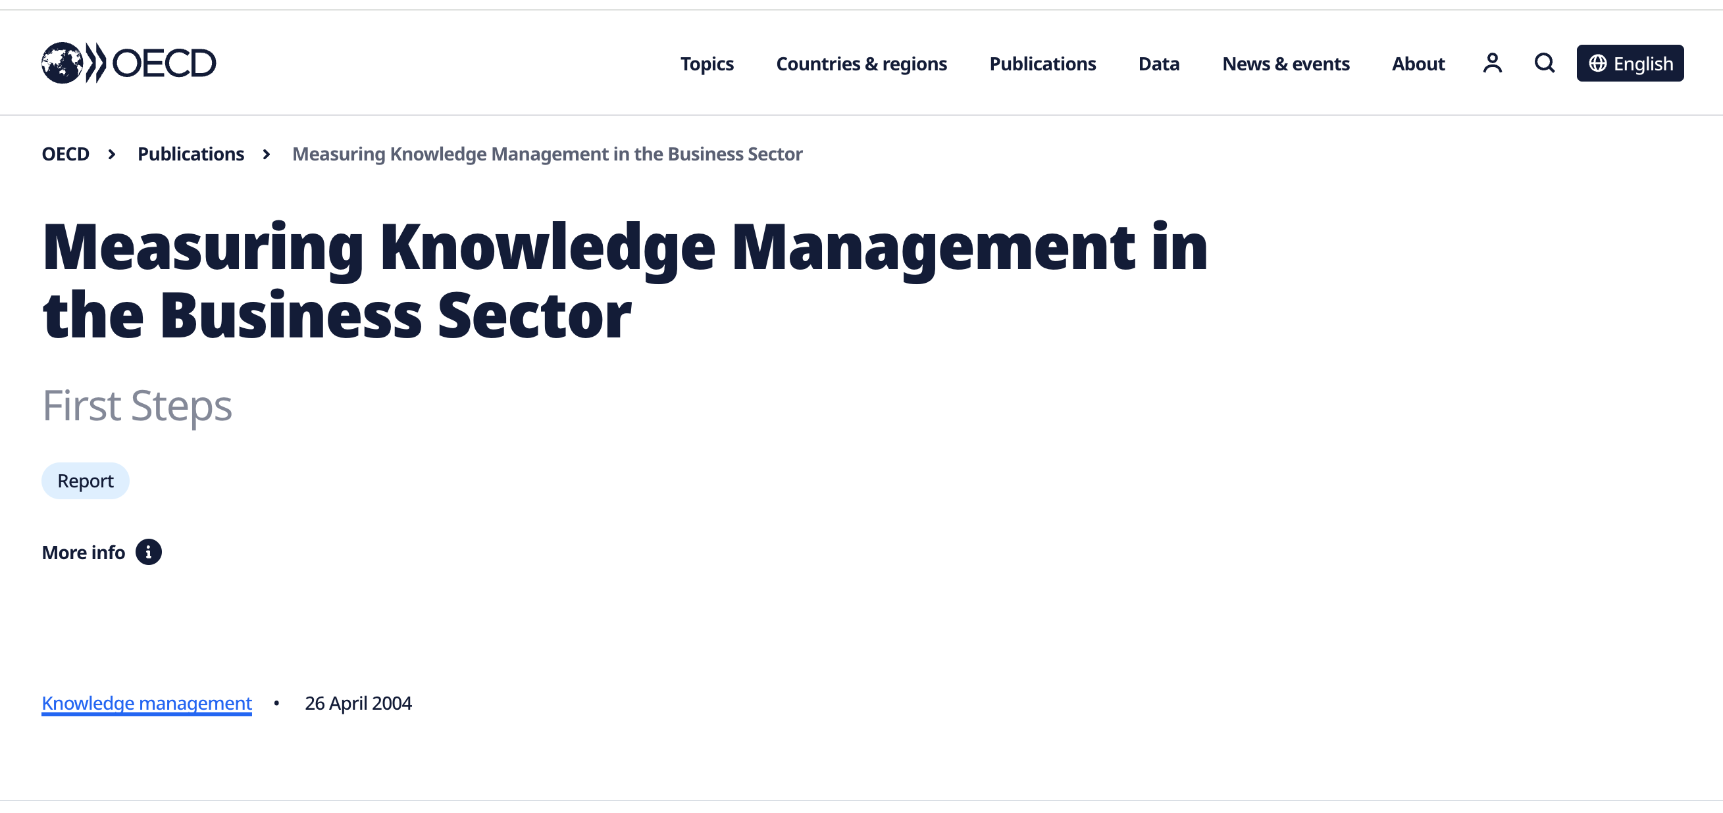This screenshot has width=1723, height=813.
Task: Click the main report title heading
Action: 625,280
